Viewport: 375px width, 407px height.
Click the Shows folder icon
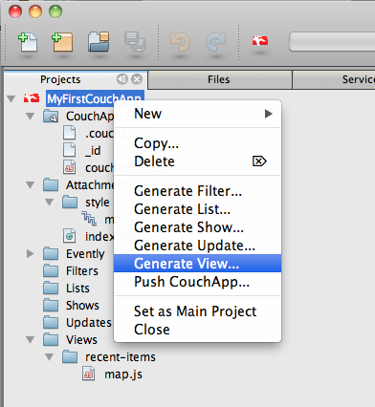51,305
